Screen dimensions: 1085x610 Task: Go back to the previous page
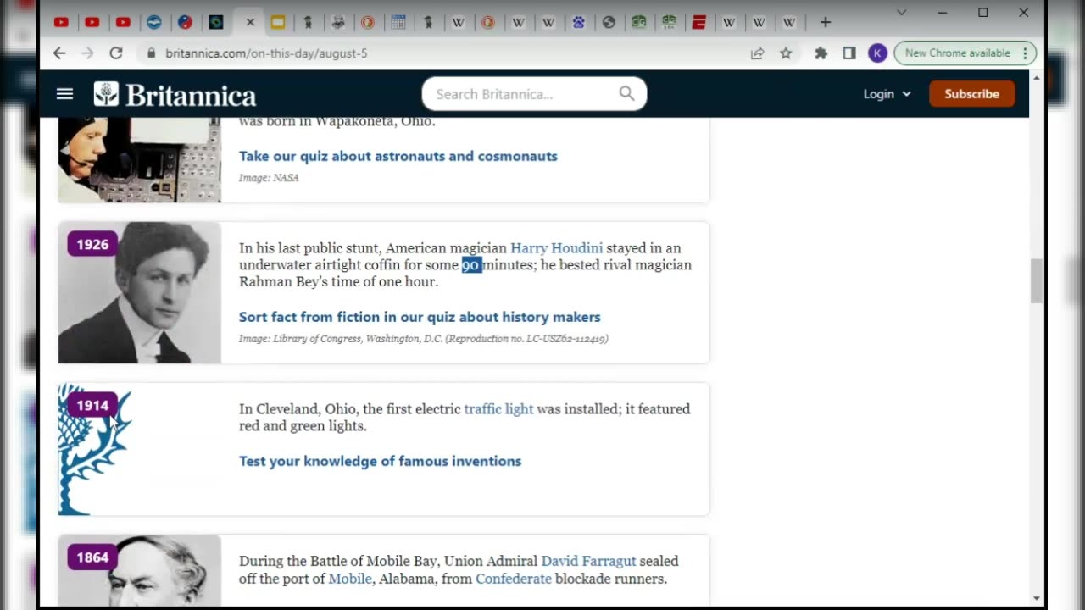[x=58, y=53]
